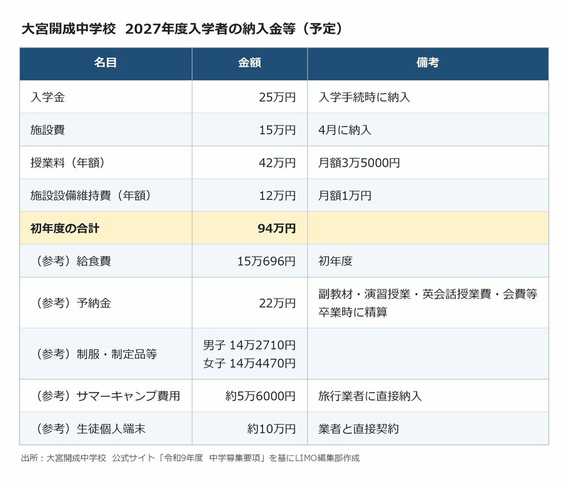Viewport: 568px width, 486px height.
Task: Select the 名目 column header
Action: pyautogui.click(x=105, y=63)
